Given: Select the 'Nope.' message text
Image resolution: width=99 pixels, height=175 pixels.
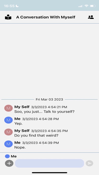Looking at the screenshot, I should click(x=20, y=148).
